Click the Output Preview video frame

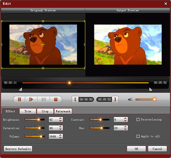128,44
